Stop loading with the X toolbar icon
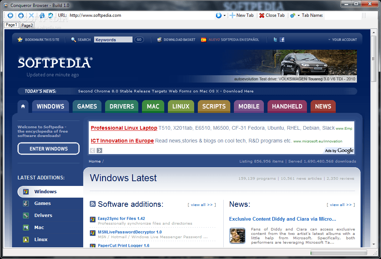Viewport: 381px width, 259px height. 31,16
